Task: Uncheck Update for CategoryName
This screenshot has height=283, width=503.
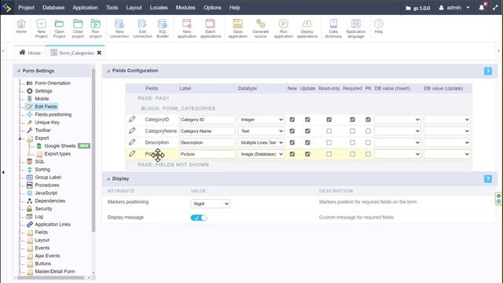Action: tap(307, 131)
